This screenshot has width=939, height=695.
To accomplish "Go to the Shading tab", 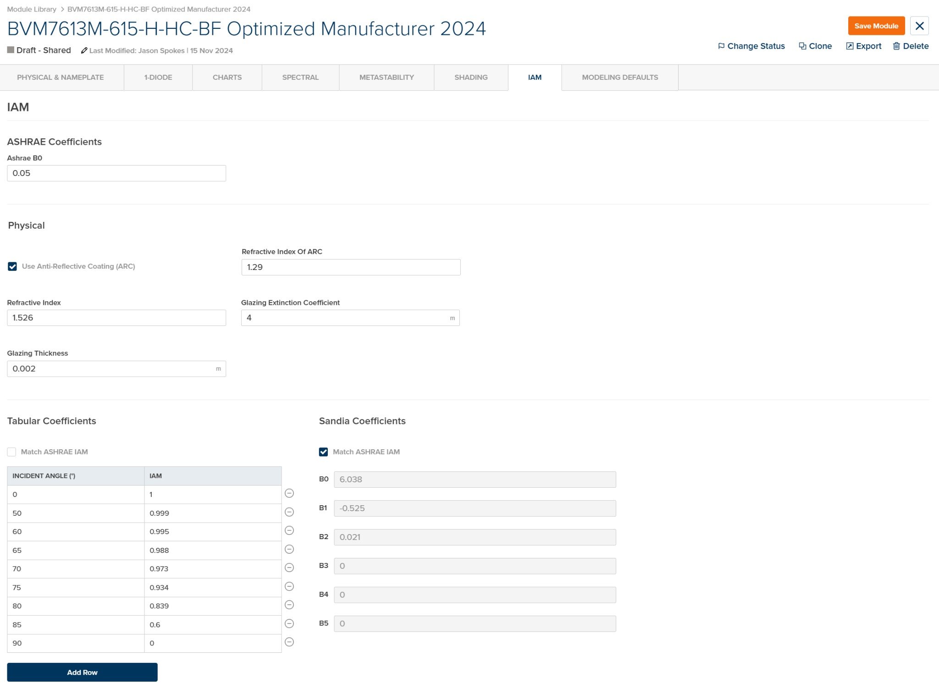I will [471, 77].
